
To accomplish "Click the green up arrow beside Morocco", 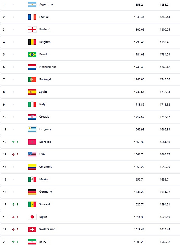I will [x=13, y=142].
